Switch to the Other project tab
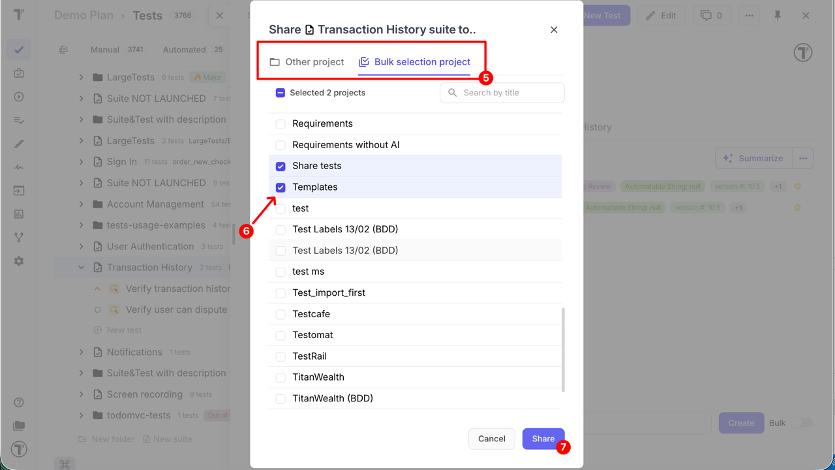Viewport: 835px width, 470px height. coord(307,62)
